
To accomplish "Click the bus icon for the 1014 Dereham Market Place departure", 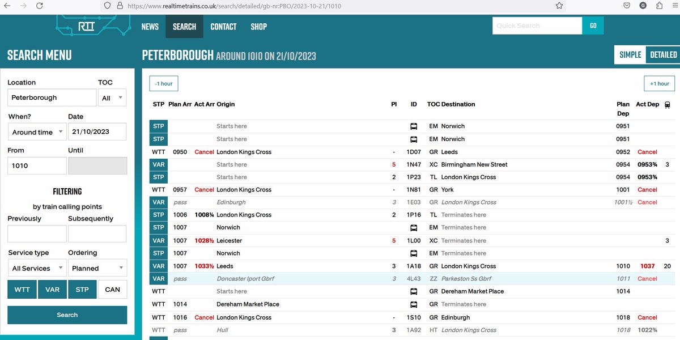I will (414, 291).
